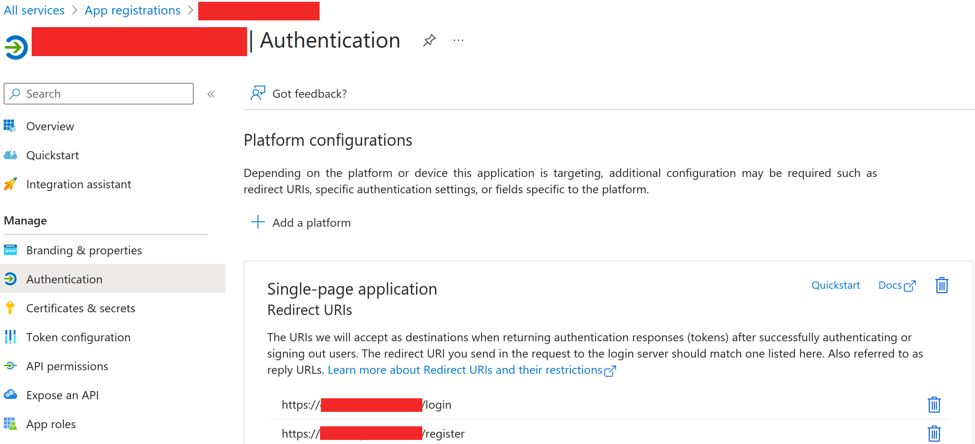This screenshot has width=975, height=444.
Task: Go to API permissions
Action: 67,366
